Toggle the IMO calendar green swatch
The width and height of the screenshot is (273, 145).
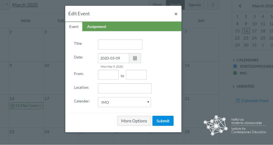coord(235,73)
